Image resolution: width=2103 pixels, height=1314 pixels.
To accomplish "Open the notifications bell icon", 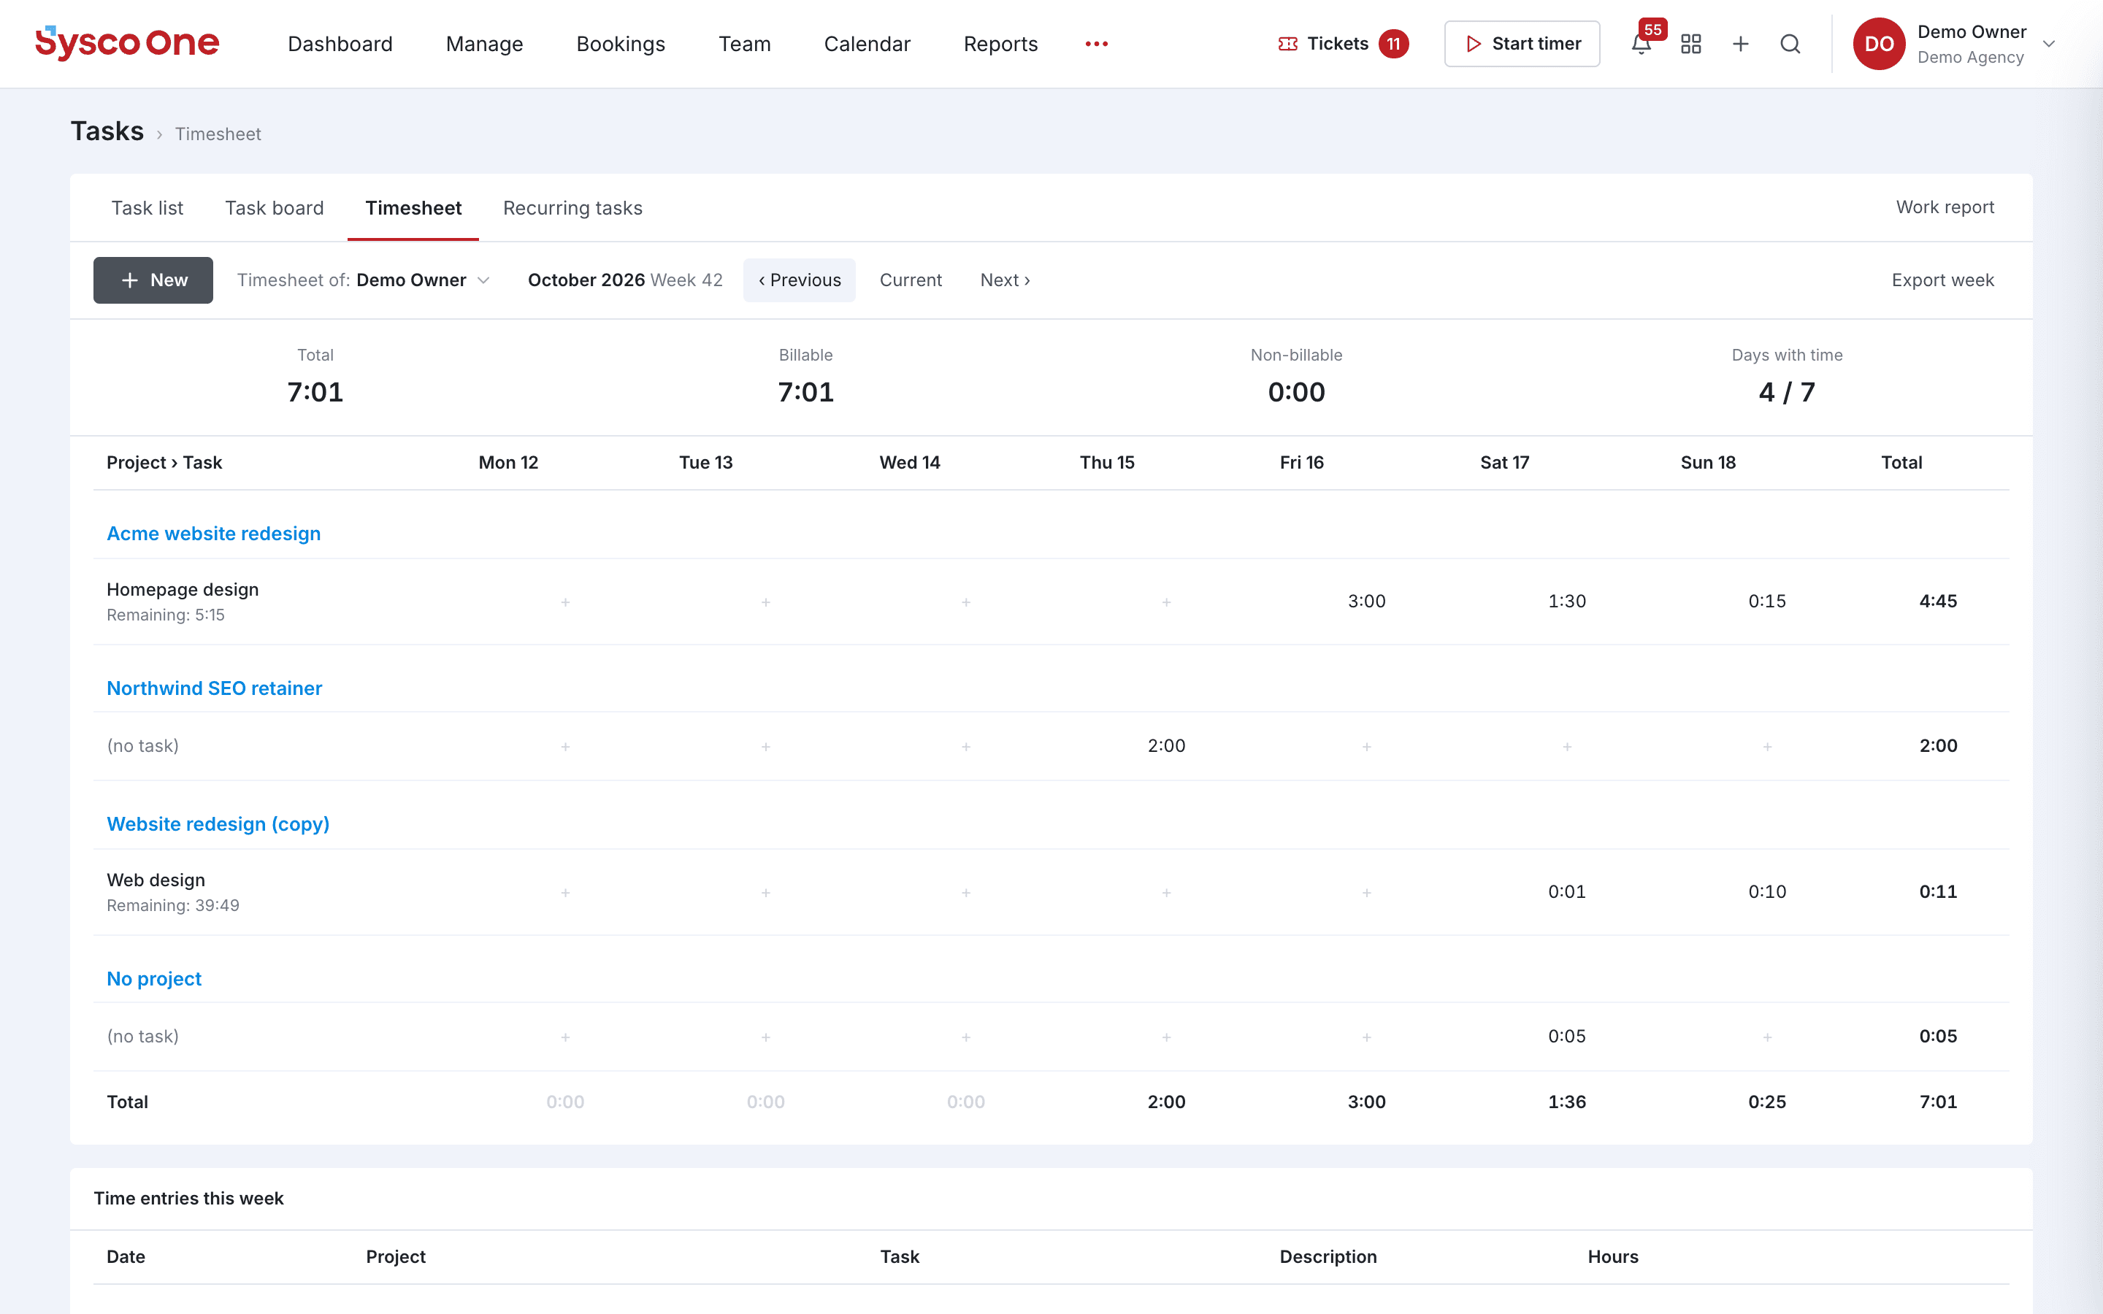I will pyautogui.click(x=1641, y=44).
